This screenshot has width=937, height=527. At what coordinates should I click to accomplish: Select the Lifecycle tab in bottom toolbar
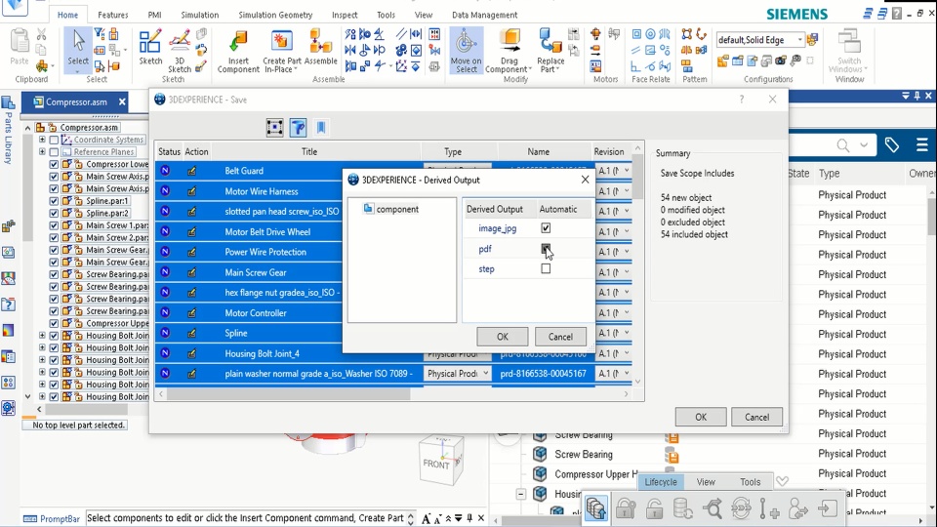pyautogui.click(x=661, y=481)
